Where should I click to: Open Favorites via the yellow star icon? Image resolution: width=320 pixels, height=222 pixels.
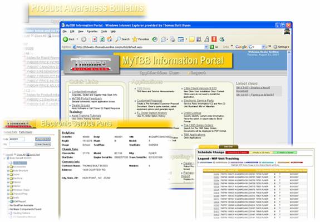pos(135,39)
